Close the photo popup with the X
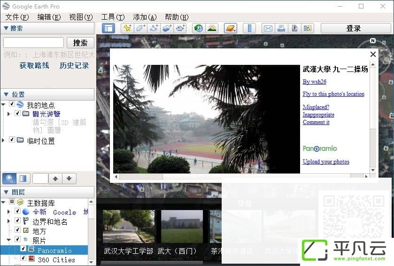 point(373,54)
